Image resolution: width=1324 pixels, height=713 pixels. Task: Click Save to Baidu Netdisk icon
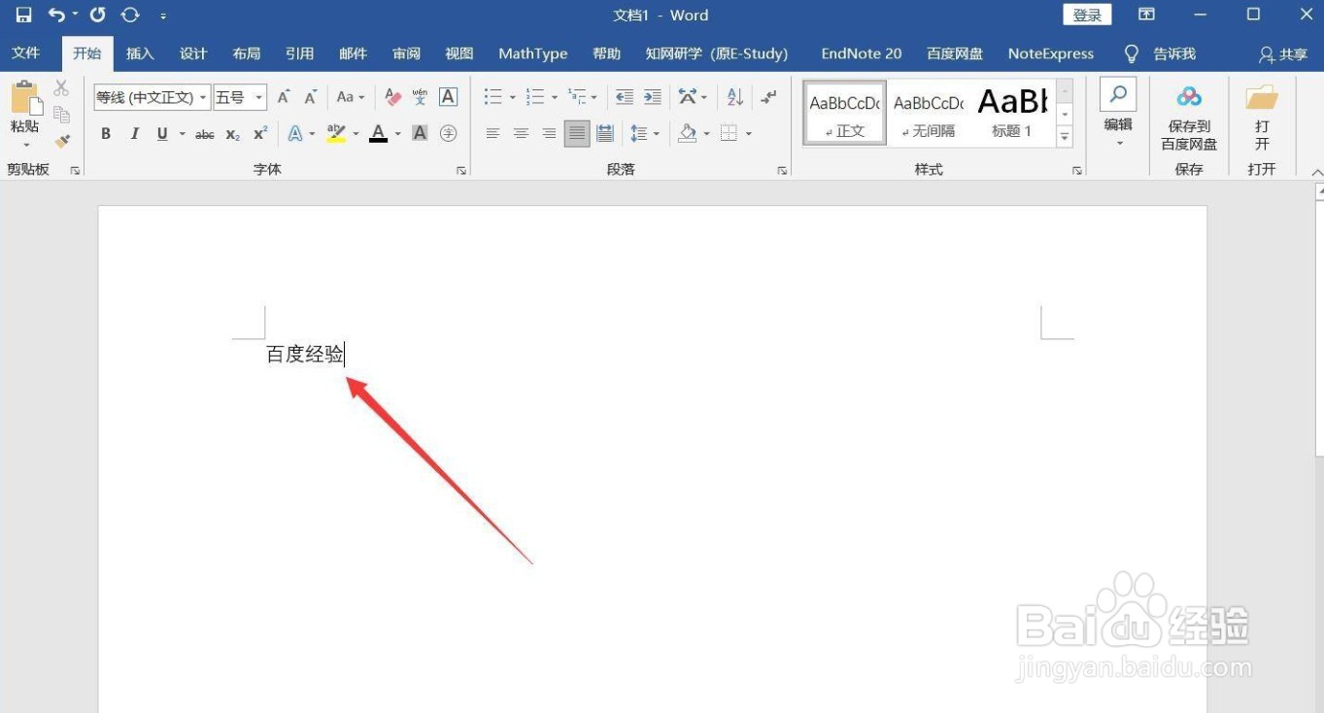[x=1189, y=97]
